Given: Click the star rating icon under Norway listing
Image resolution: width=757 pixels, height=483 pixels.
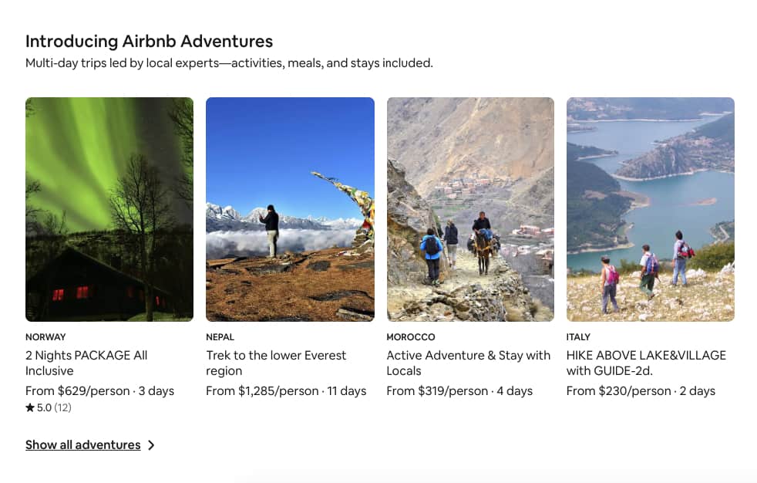Looking at the screenshot, I should pos(30,408).
